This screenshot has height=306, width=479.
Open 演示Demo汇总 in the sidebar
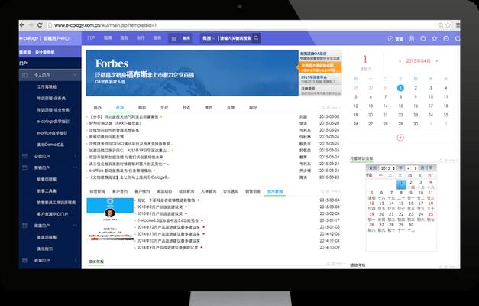tap(50, 145)
